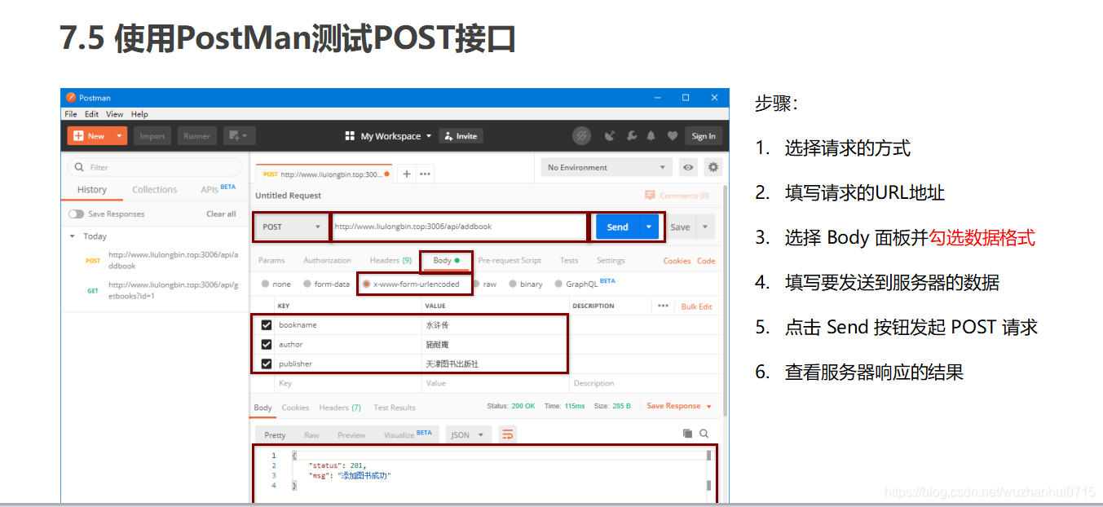The image size is (1103, 507).
Task: Open the wrench settings icon in header
Action: [x=631, y=136]
